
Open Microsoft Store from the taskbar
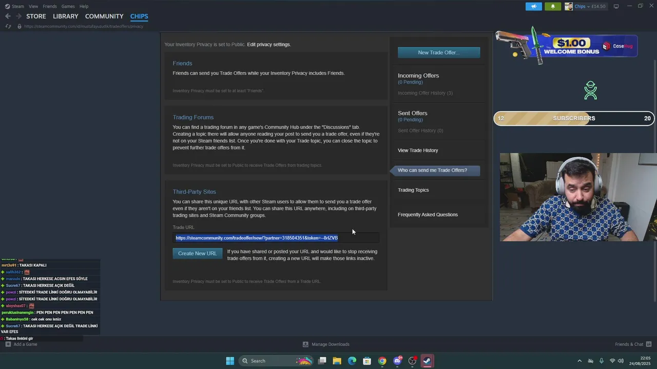tap(367, 361)
